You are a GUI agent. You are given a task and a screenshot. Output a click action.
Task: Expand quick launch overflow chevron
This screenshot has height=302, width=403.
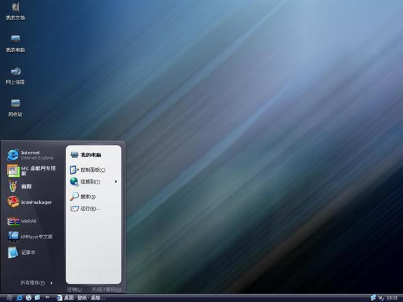tap(47, 297)
